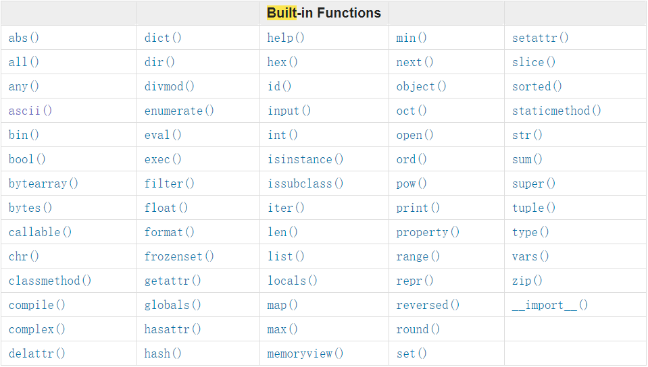Click the reversed() function link
This screenshot has width=648, height=367.
pyautogui.click(x=428, y=305)
